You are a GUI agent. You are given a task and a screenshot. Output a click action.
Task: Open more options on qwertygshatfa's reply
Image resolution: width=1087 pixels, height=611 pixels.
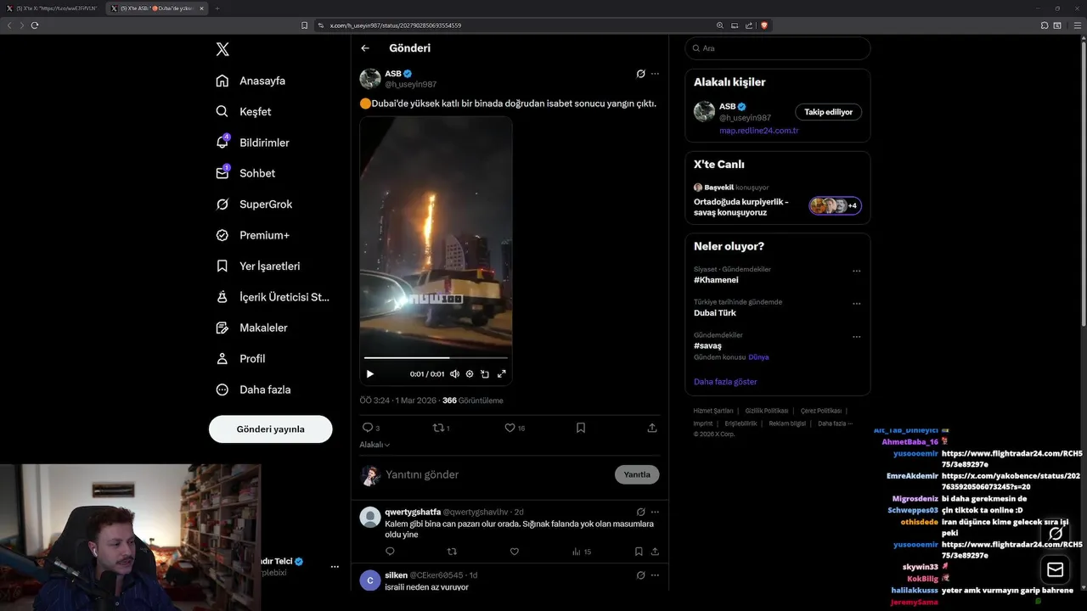pos(655,512)
